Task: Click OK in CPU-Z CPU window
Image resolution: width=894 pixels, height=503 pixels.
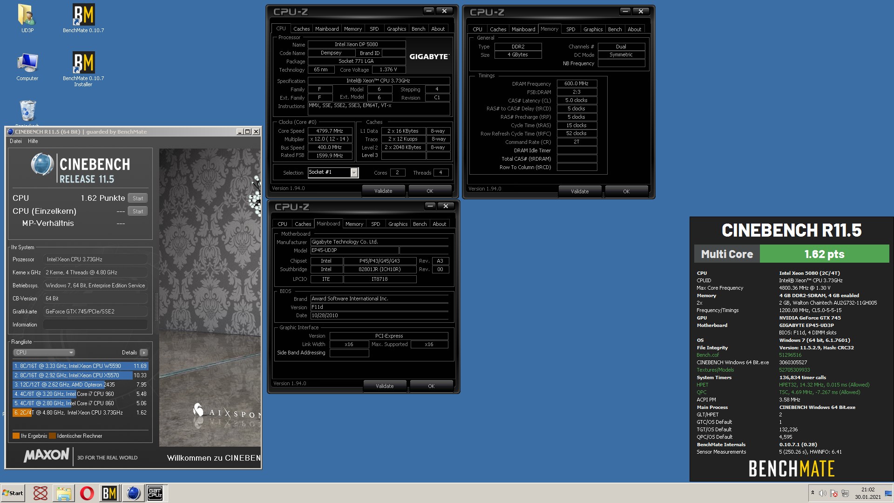Action: pos(430,191)
